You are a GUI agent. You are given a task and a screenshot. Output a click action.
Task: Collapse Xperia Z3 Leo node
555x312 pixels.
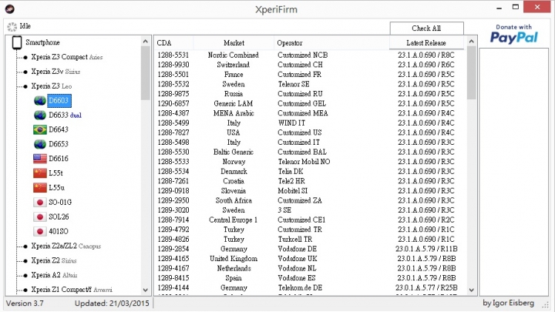pyautogui.click(x=25, y=86)
